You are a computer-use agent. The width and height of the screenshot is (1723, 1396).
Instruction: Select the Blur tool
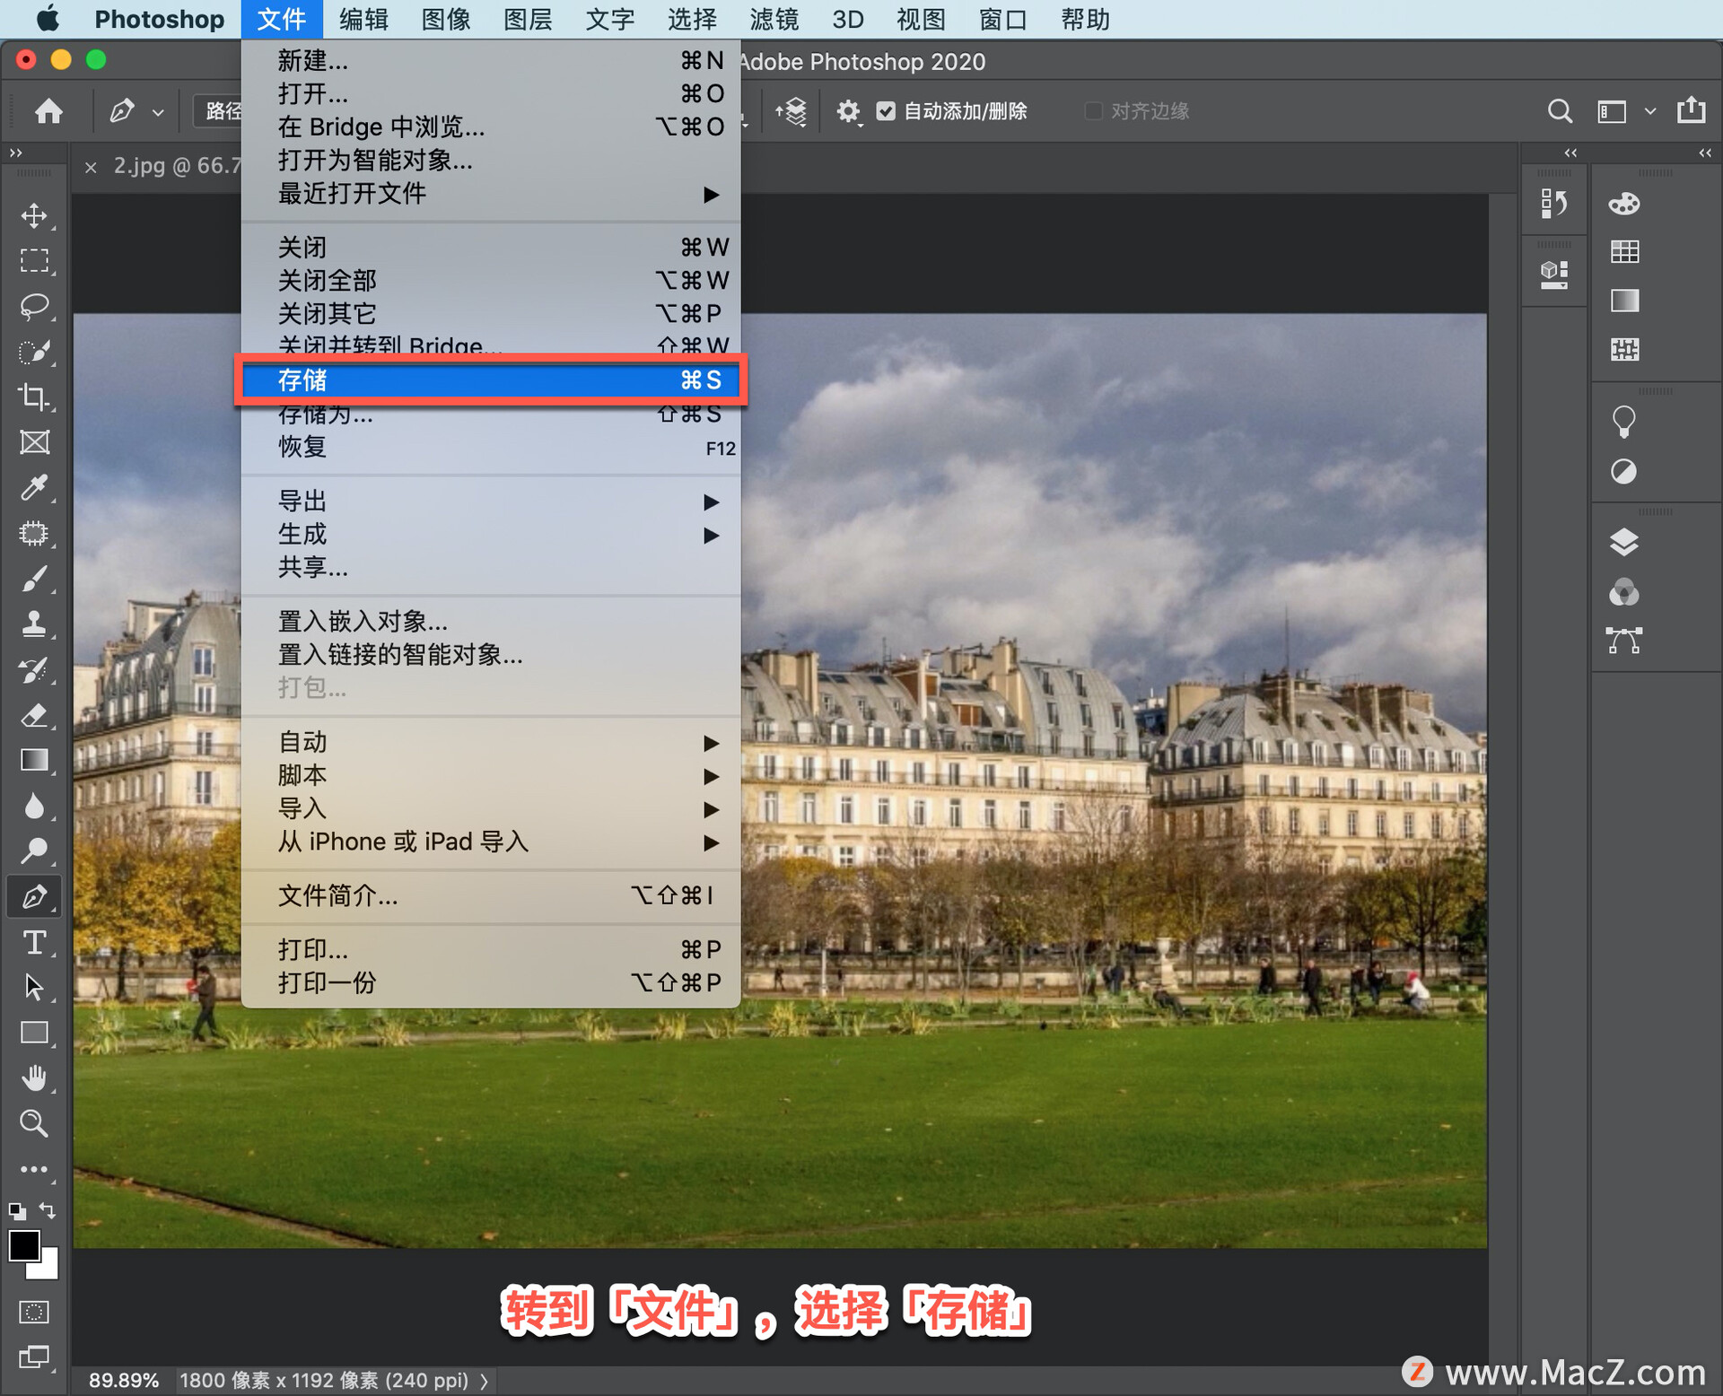pos(34,806)
